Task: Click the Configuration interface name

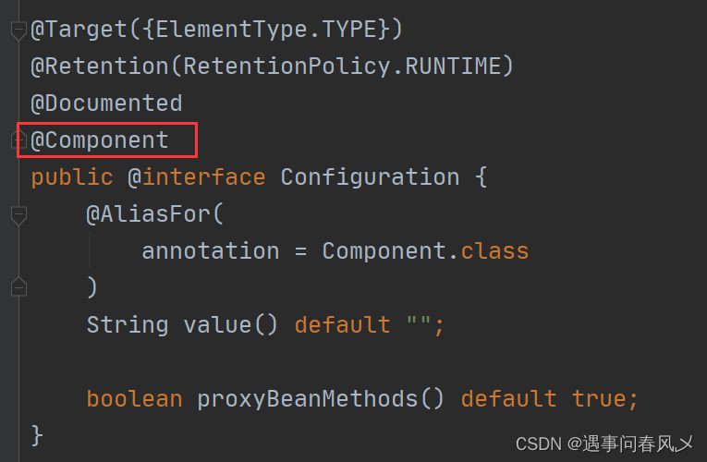Action: click(370, 176)
